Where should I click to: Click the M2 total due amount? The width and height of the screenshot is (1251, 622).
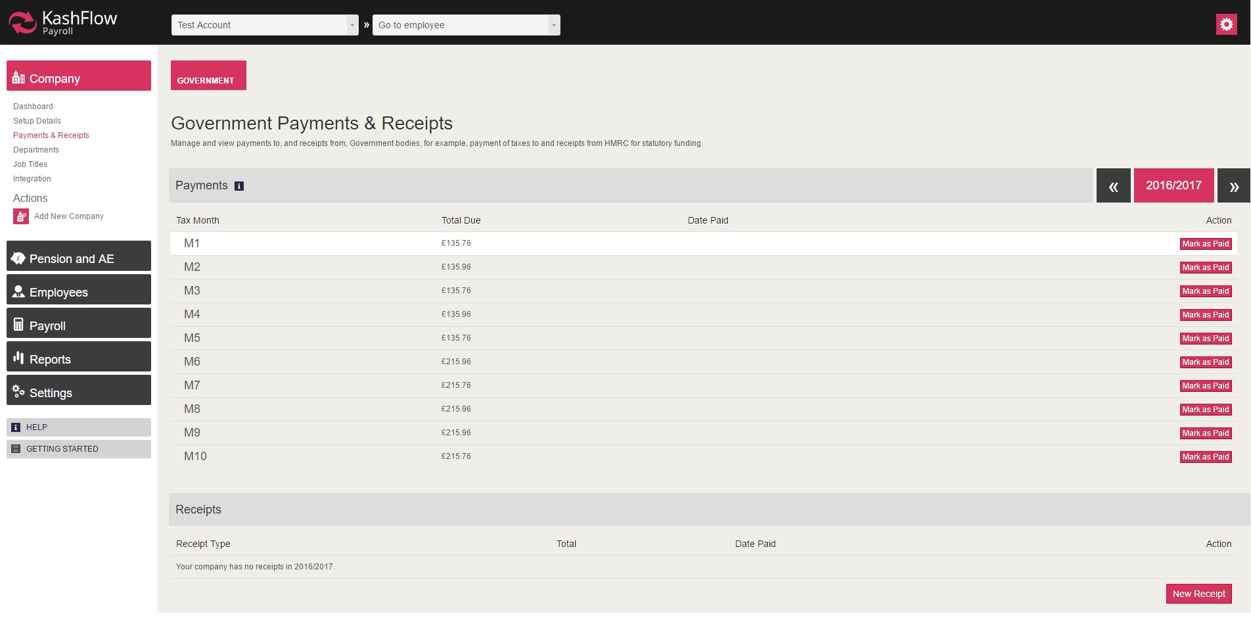456,267
